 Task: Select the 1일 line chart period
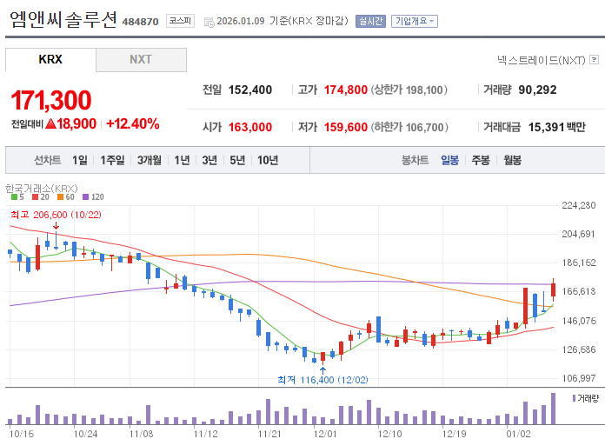point(80,160)
